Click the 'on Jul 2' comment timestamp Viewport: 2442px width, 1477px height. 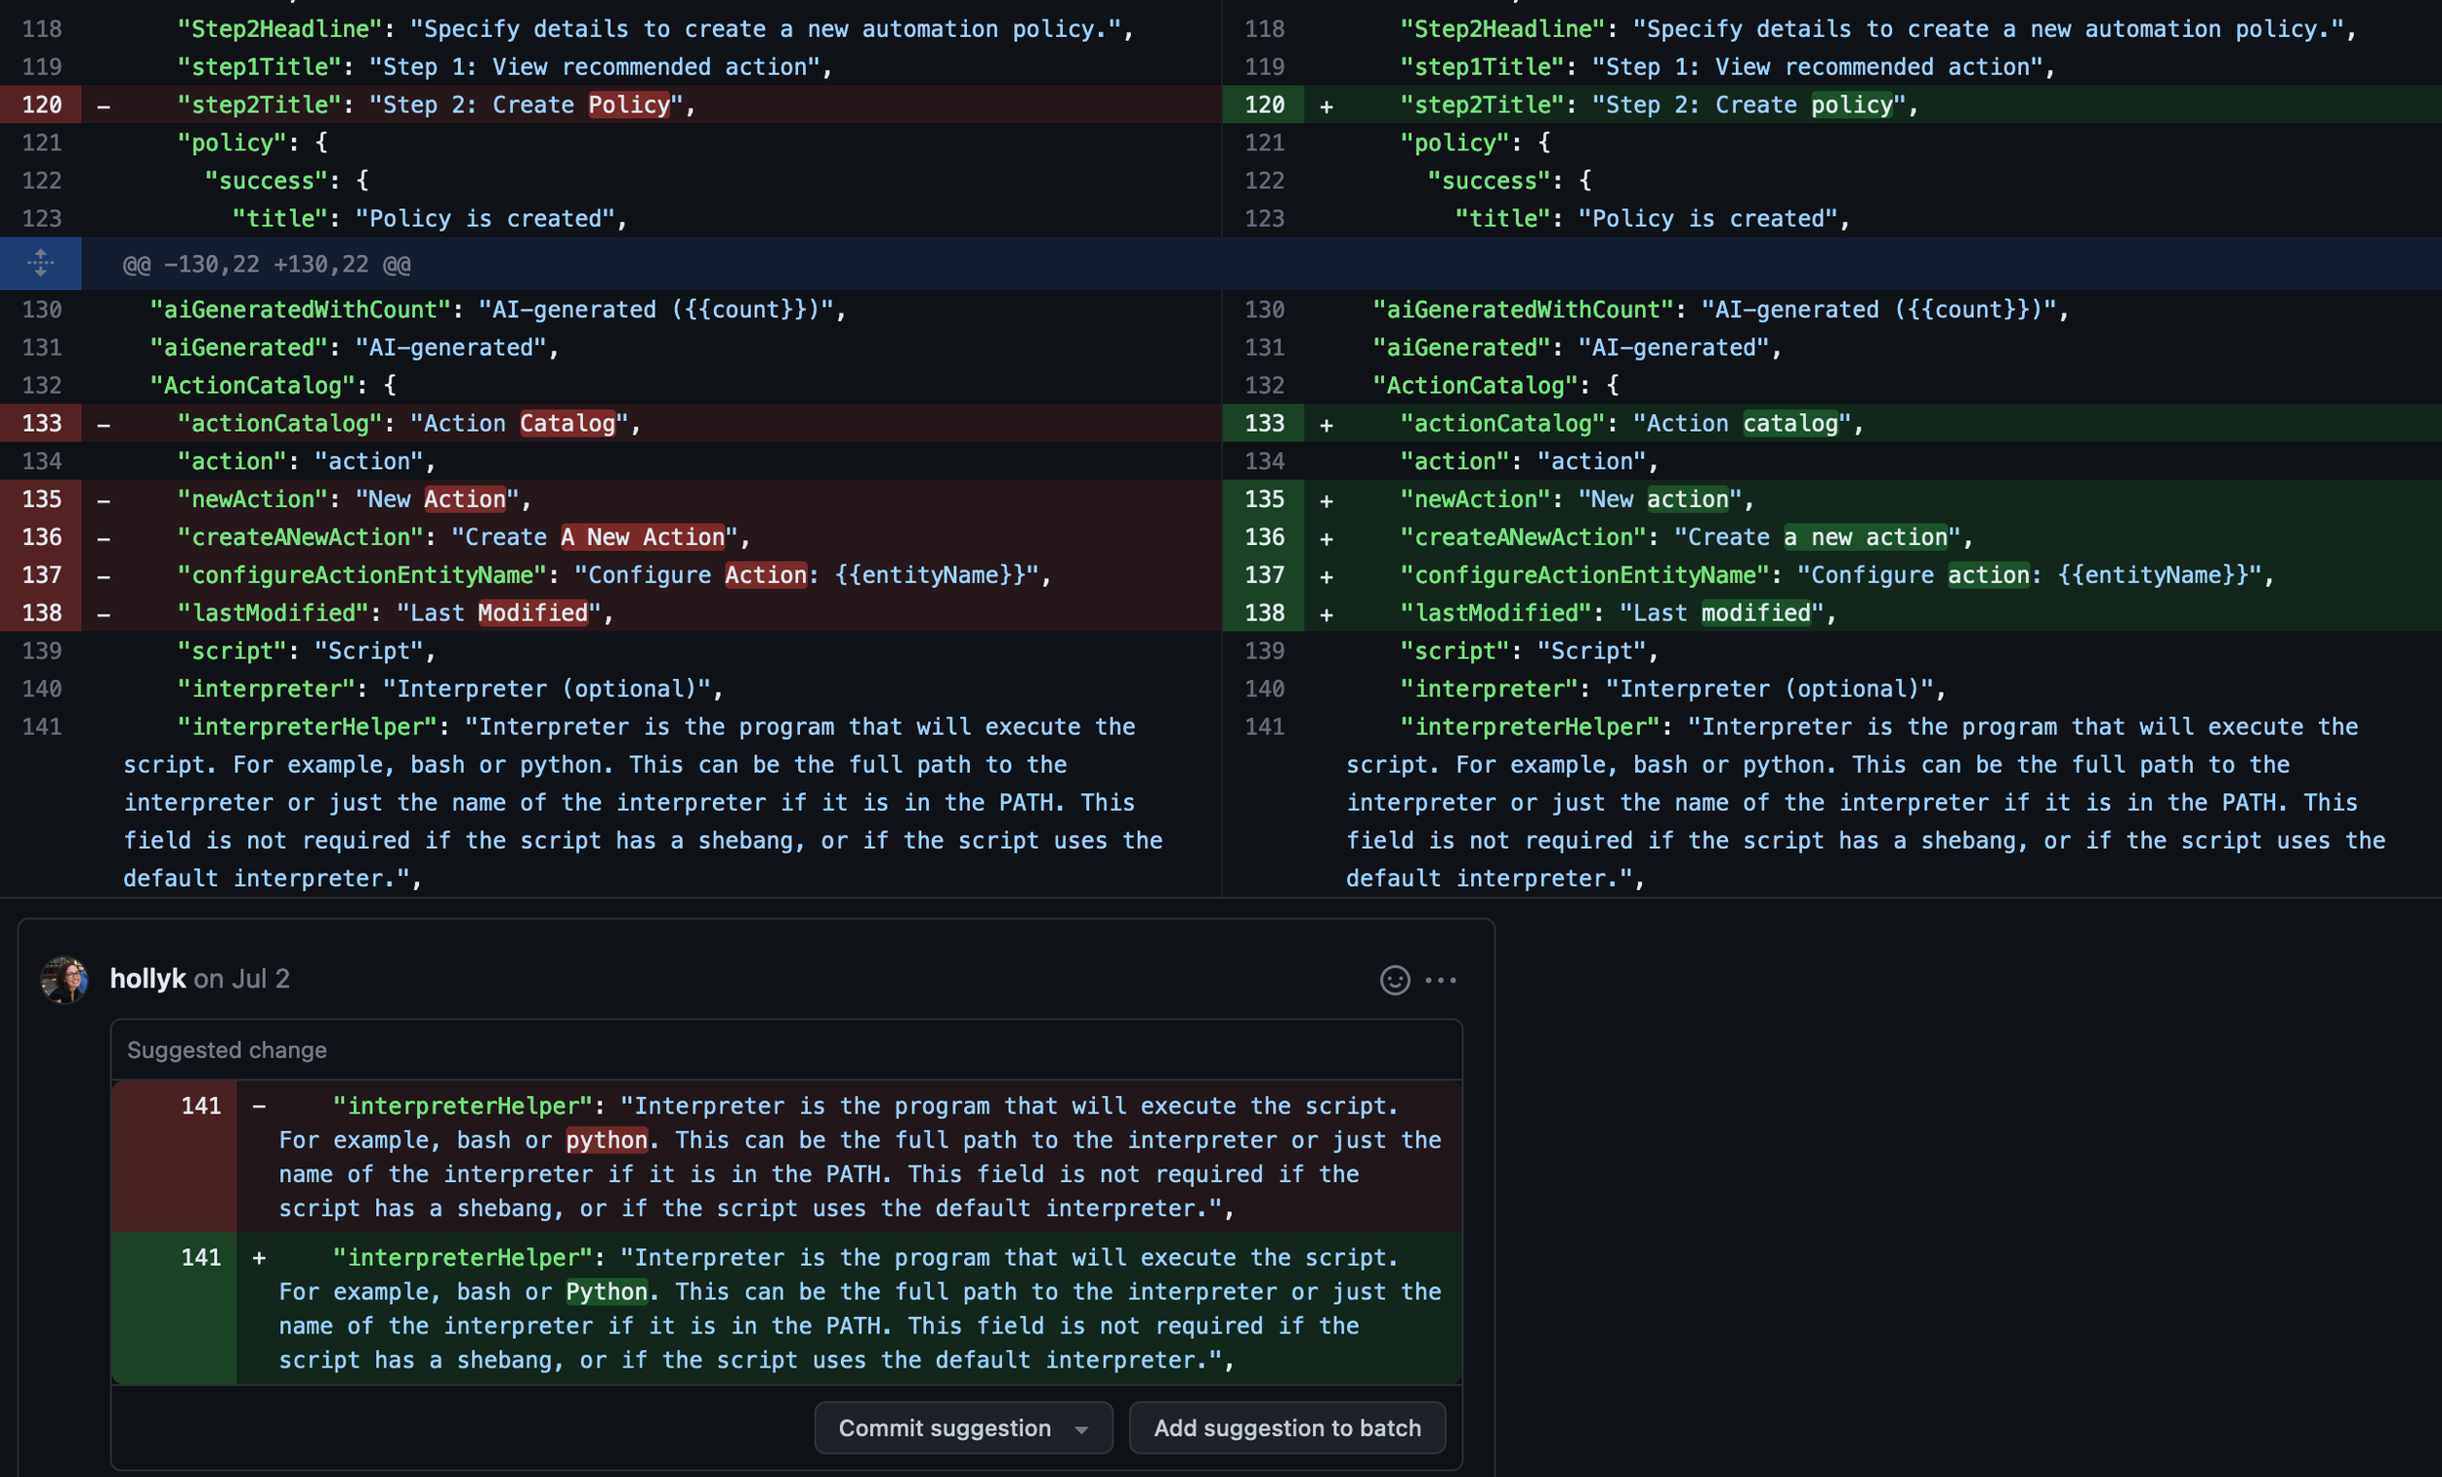[242, 979]
